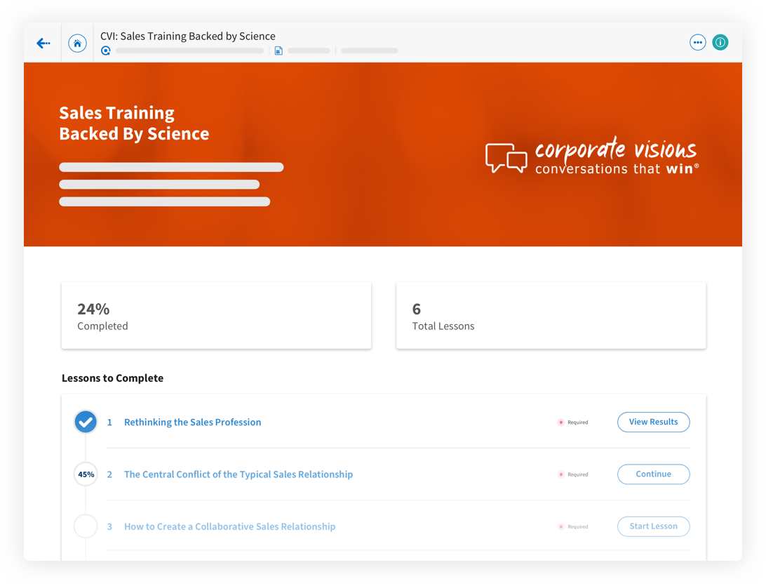
Task: Click the Lessons to Complete heading
Action: [x=112, y=378]
